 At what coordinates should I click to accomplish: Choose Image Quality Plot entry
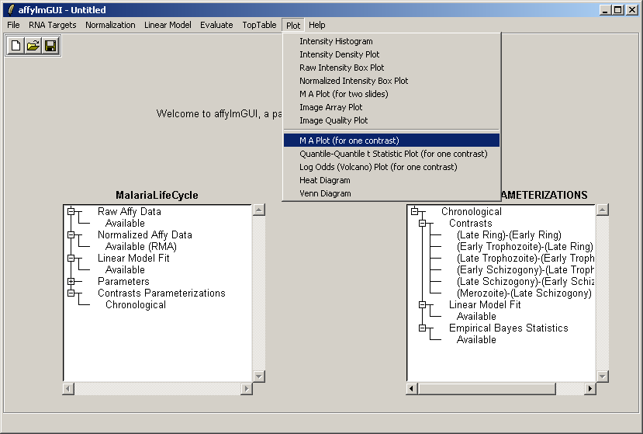[x=334, y=120]
